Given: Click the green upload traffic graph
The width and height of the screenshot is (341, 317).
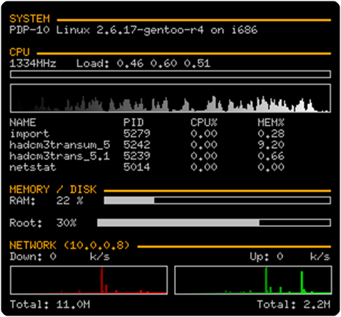Looking at the screenshot, I should [x=253, y=280].
